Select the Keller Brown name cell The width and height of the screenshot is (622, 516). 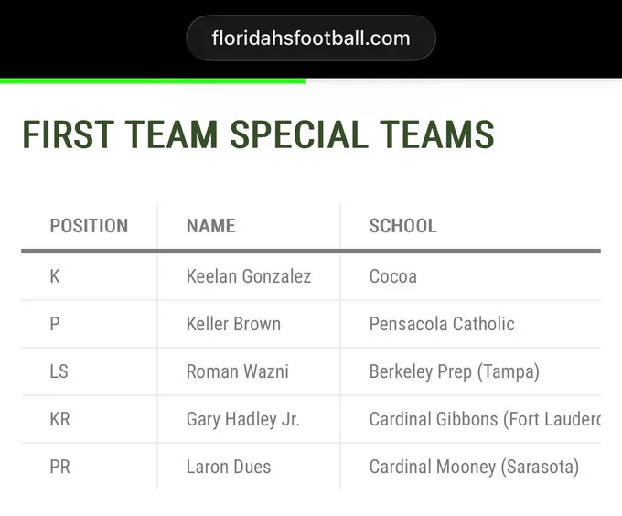pos(249,324)
